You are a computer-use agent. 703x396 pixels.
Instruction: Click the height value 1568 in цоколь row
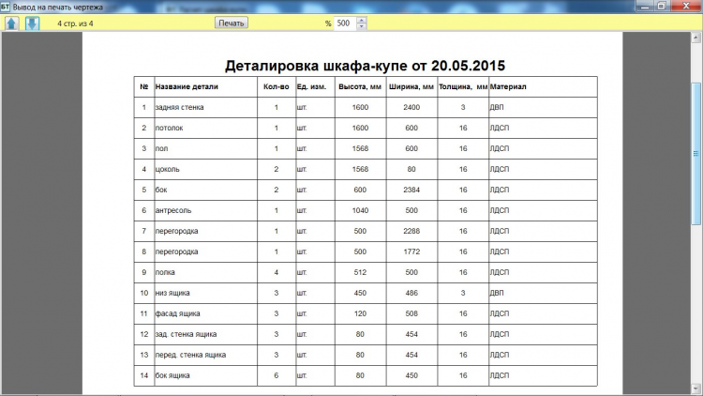[x=360, y=169]
